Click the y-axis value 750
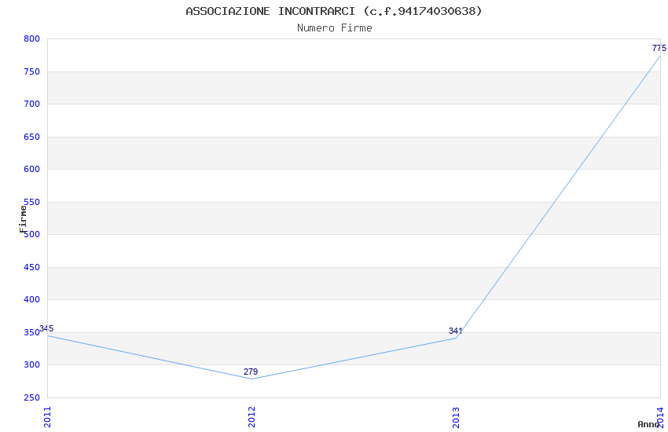Screen dimensions: 668x432 [32, 71]
